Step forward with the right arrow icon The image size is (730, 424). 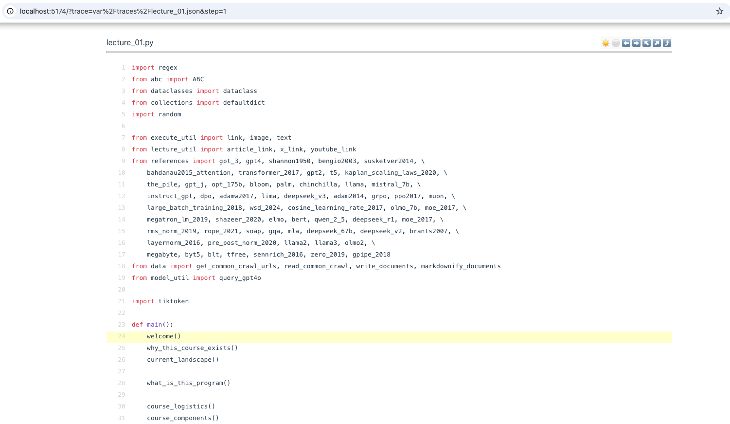point(636,43)
